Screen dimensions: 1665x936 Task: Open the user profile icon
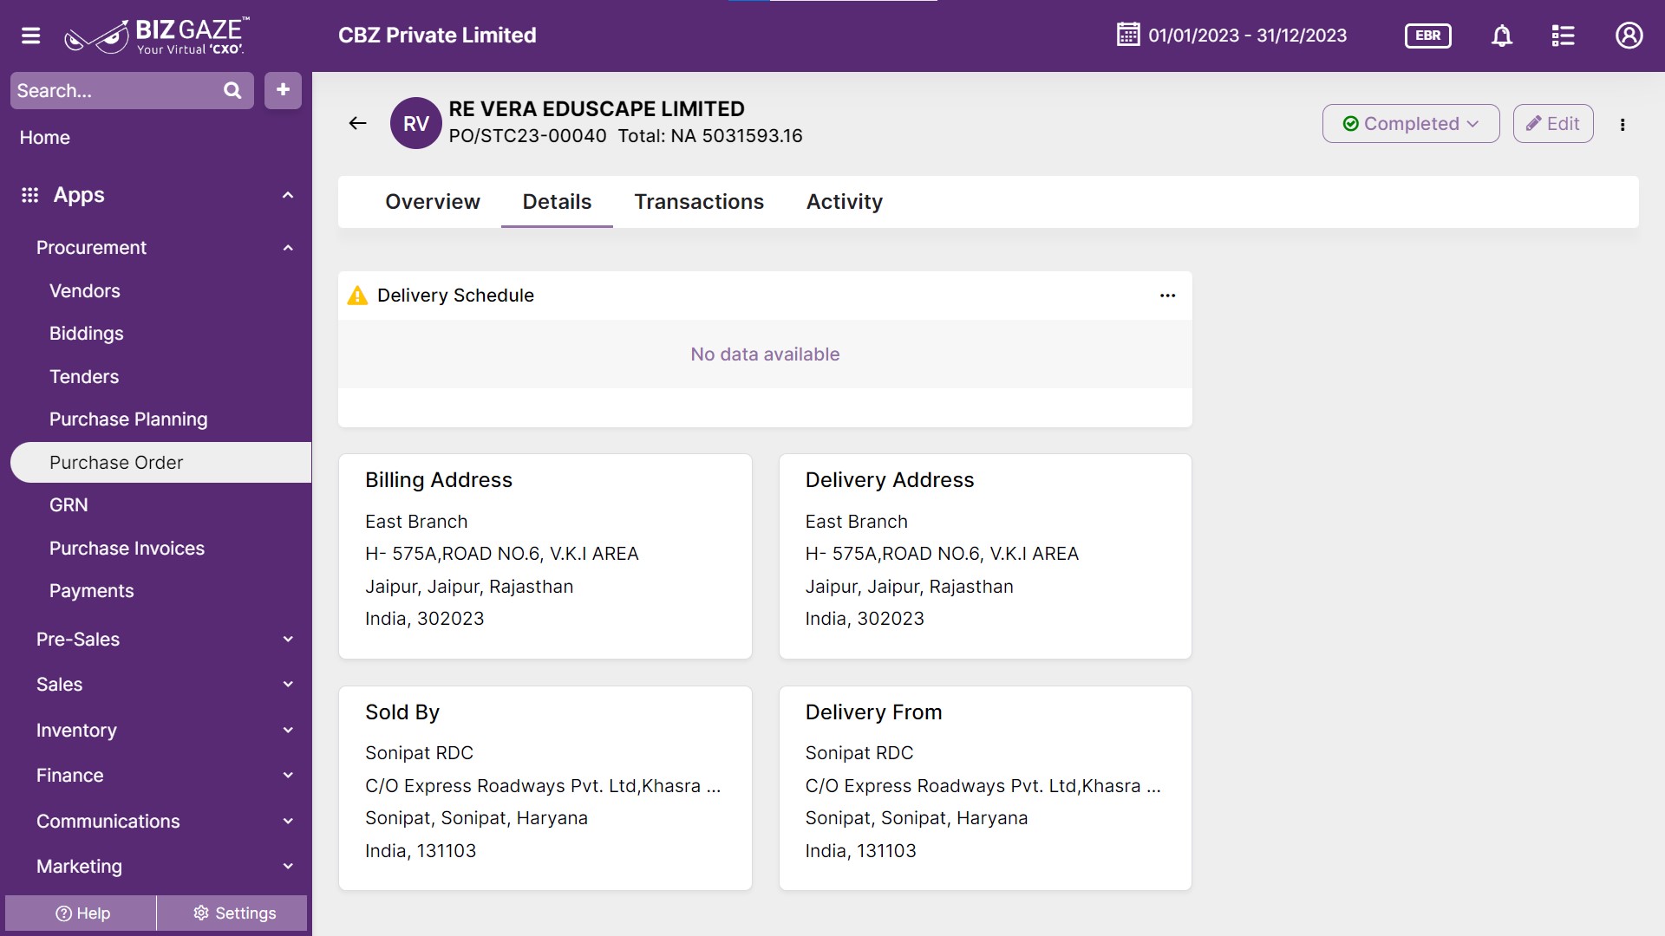1629,36
